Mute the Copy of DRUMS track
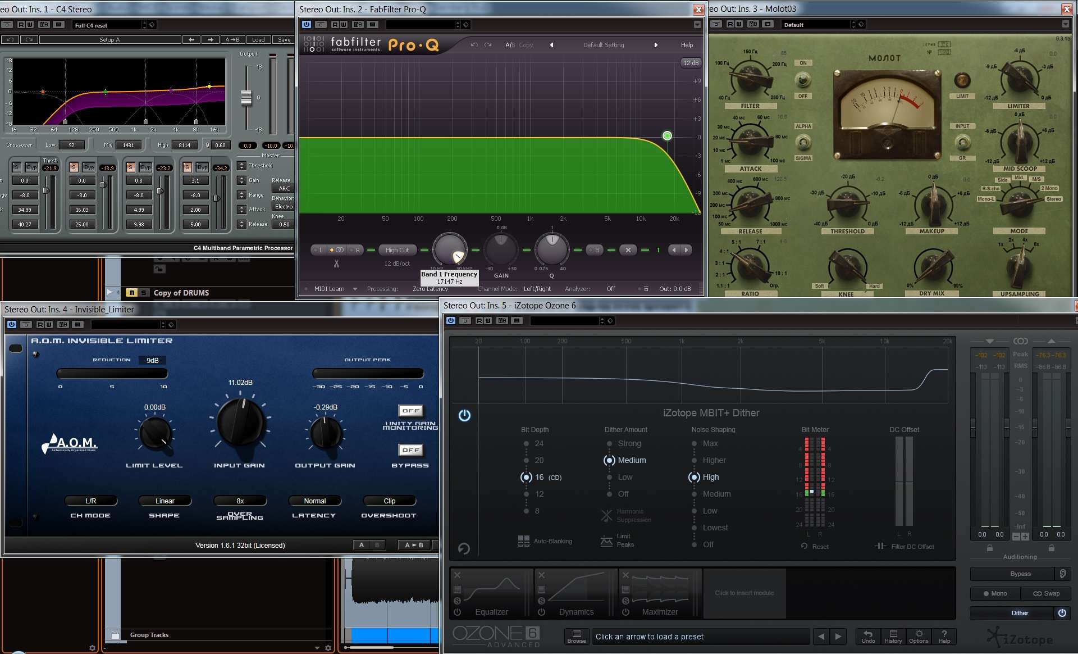This screenshot has height=654, width=1078. pyautogui.click(x=131, y=293)
